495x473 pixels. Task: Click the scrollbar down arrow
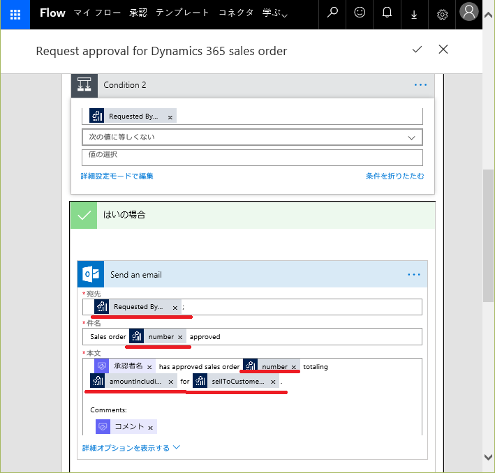point(489,457)
